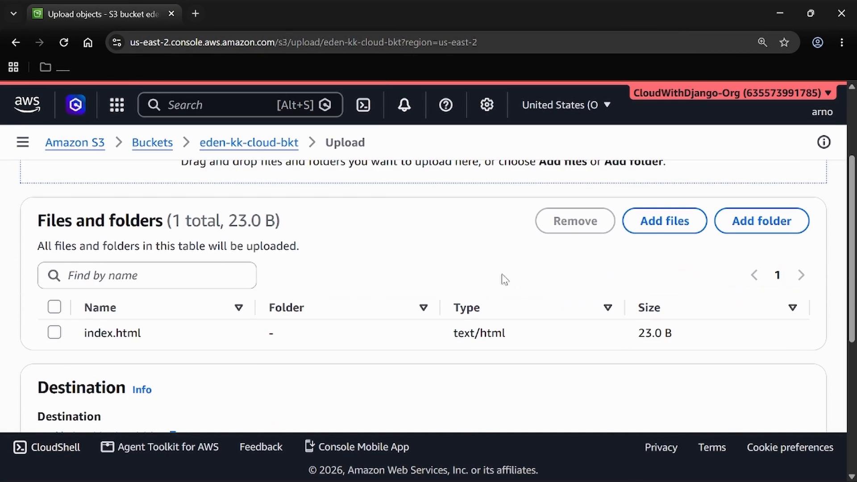Go to previous page of files table
This screenshot has width=857, height=482.
[x=754, y=275]
